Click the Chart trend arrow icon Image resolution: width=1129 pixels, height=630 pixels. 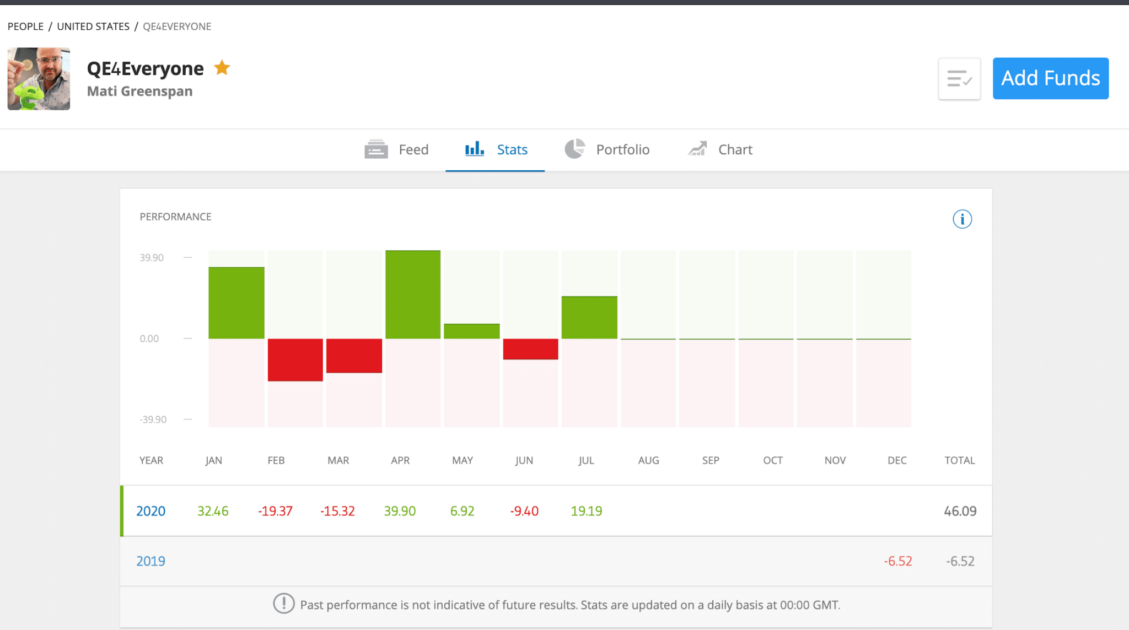pos(697,149)
